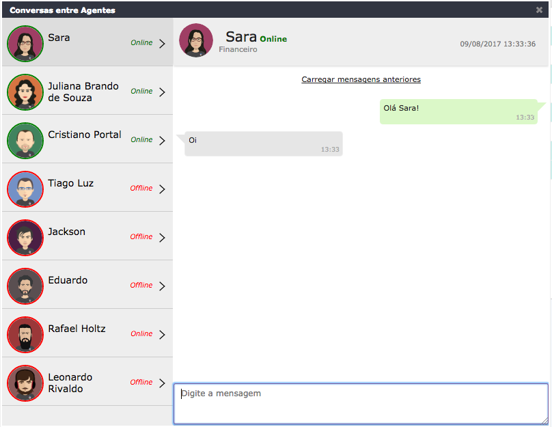Click the green 'Olá Sara!' message bubble
The height and width of the screenshot is (427, 552).
pyautogui.click(x=458, y=111)
